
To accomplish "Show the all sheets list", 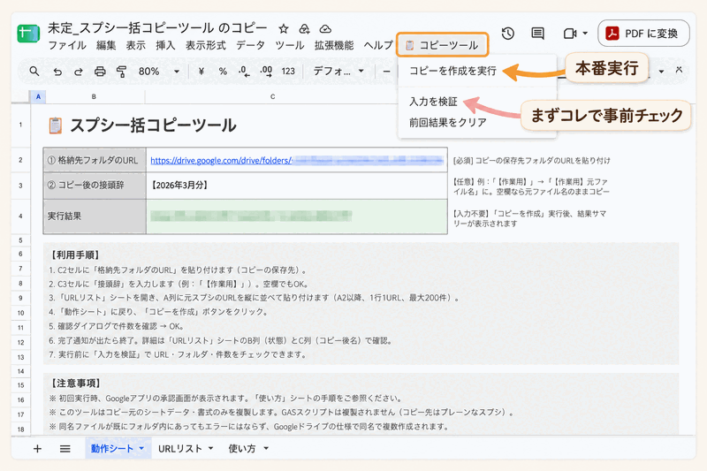I will [65, 448].
